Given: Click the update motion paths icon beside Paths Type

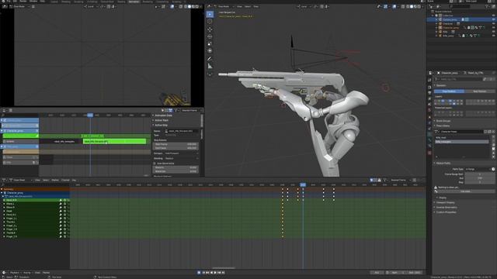Looking at the screenshot, I should coord(493,169).
